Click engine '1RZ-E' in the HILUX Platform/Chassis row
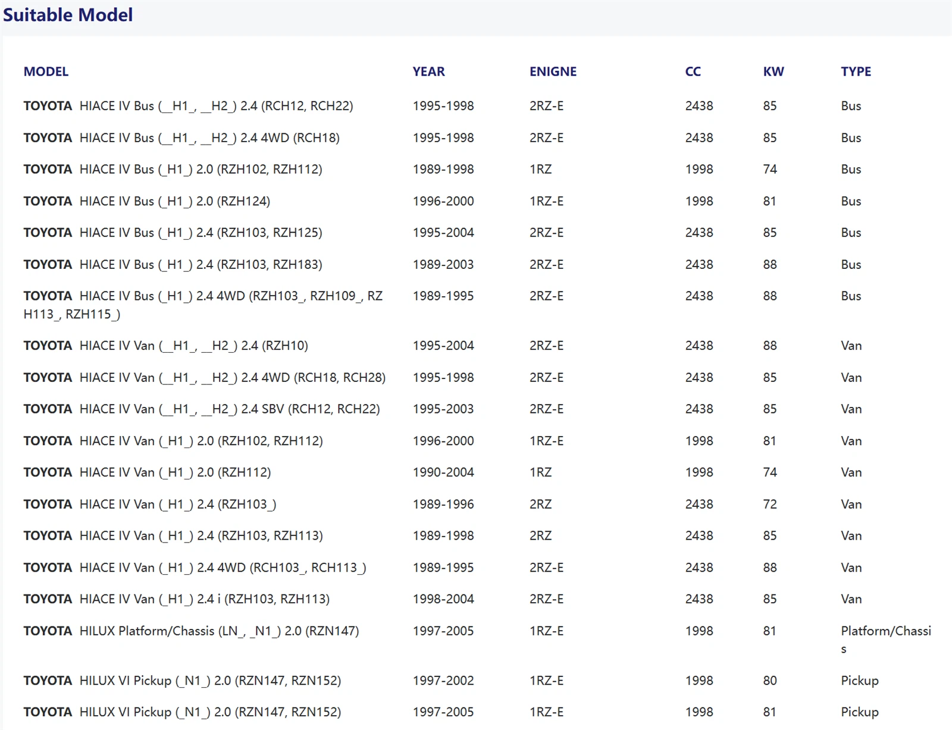This screenshot has width=952, height=730. 546,631
